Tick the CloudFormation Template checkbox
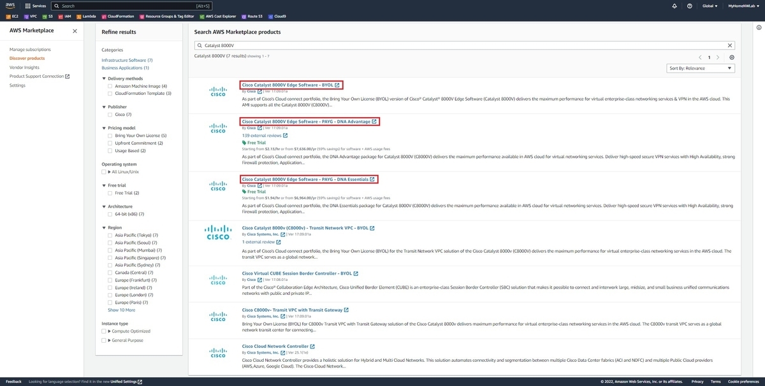Screen dimensions: 765x386 pos(110,93)
